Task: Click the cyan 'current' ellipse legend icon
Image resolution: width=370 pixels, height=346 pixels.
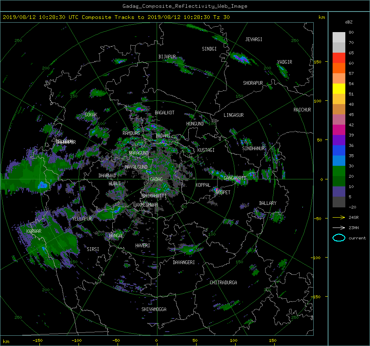Action: tap(339, 238)
